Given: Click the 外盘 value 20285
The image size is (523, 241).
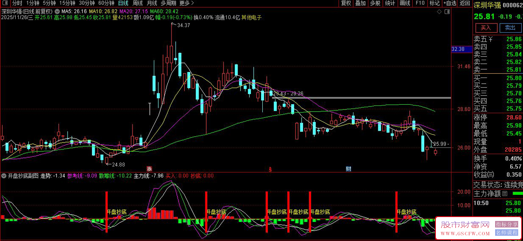Looking at the screenshot, I should (x=513, y=149).
